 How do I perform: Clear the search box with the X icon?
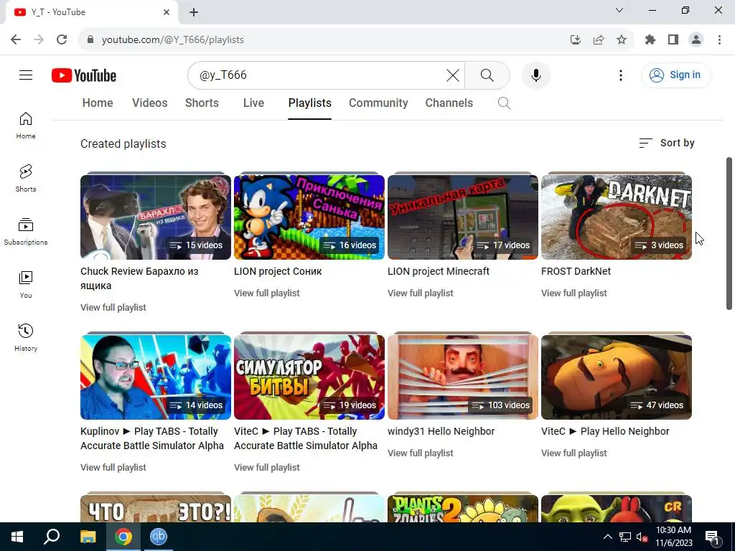452,75
